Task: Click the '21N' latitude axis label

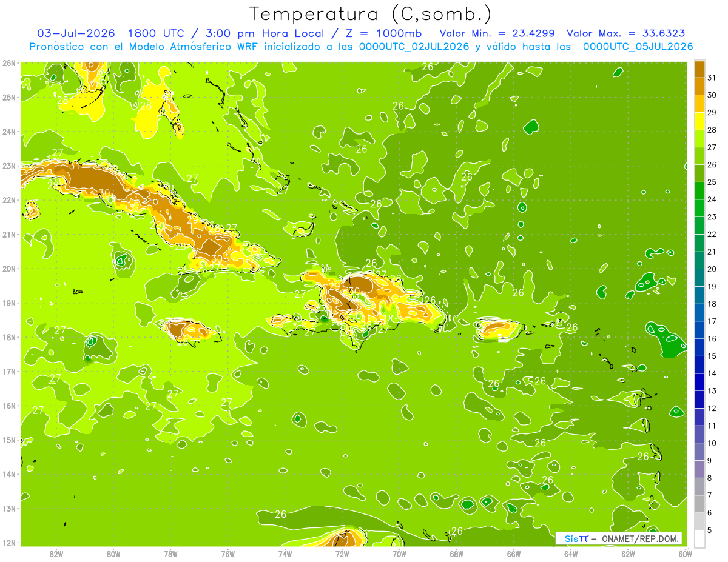Action: point(8,235)
